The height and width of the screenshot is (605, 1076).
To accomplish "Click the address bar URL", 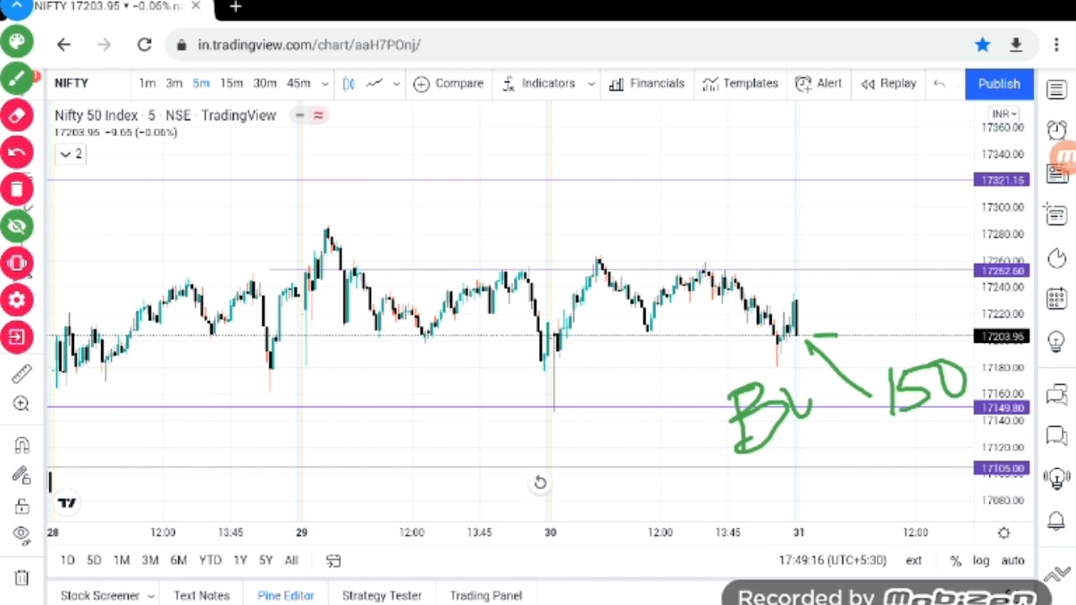I will pyautogui.click(x=309, y=45).
